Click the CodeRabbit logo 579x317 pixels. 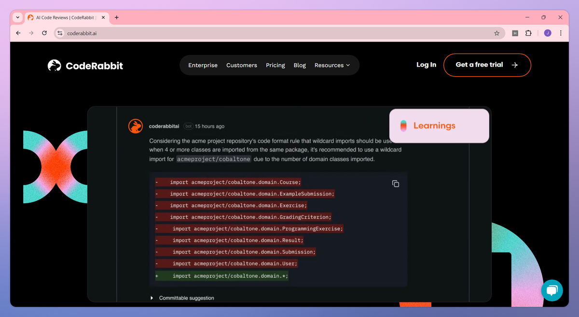[x=85, y=66]
